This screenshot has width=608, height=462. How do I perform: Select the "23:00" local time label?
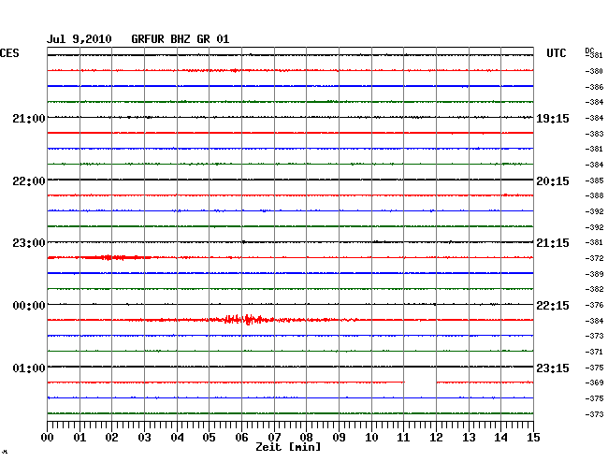point(29,243)
